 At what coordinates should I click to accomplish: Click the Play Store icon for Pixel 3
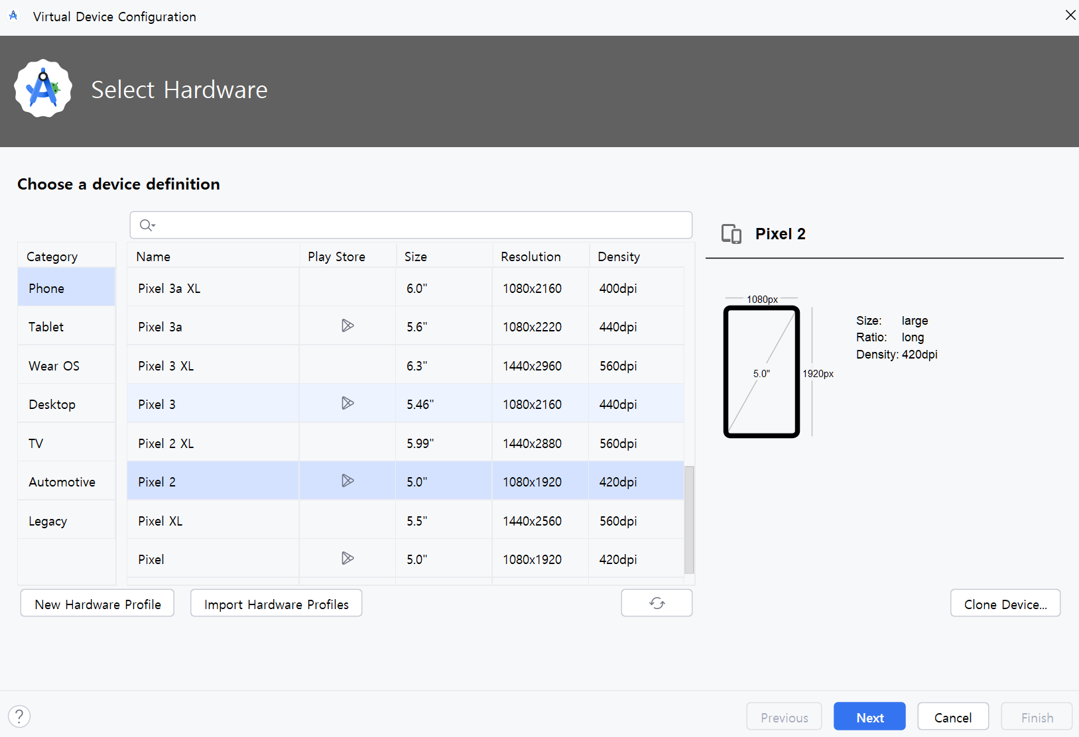(348, 403)
